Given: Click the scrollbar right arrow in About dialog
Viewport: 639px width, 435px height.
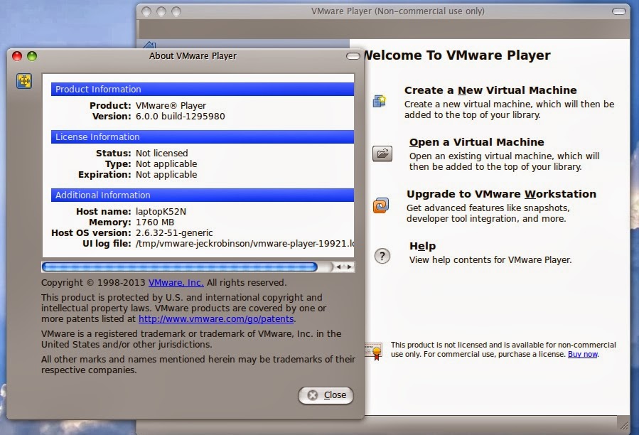Looking at the screenshot, I should (349, 267).
